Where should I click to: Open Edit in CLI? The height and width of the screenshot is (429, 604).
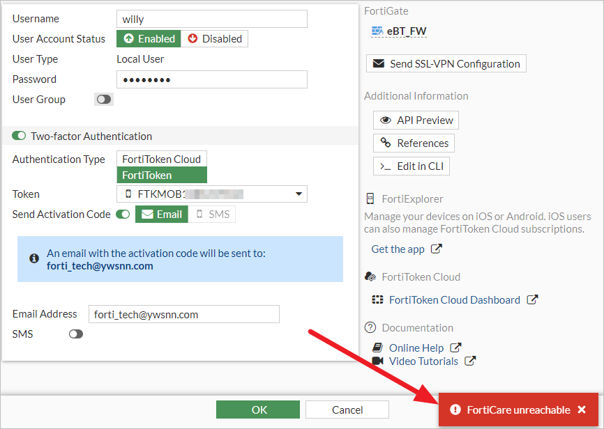click(412, 166)
